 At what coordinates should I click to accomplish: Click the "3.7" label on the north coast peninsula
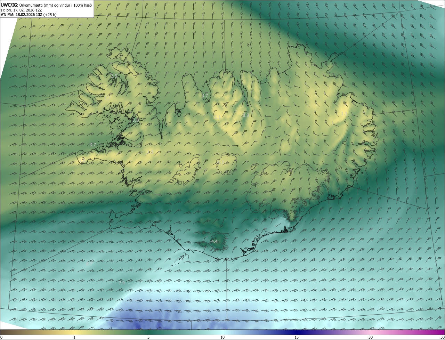click(x=205, y=96)
